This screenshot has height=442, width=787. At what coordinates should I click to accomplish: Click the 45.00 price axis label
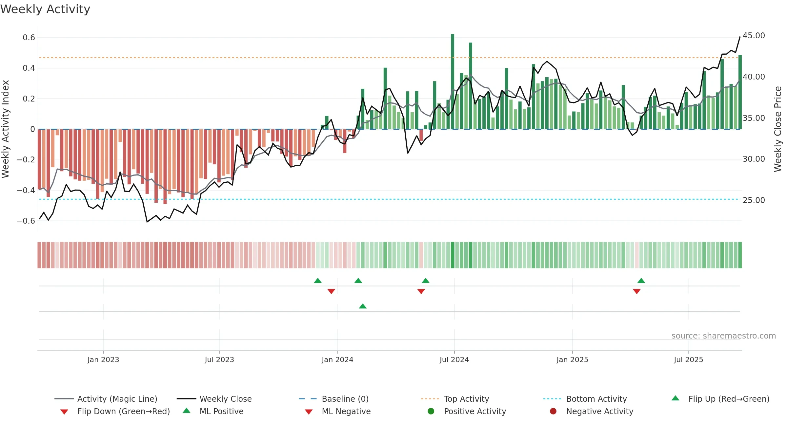coord(754,36)
